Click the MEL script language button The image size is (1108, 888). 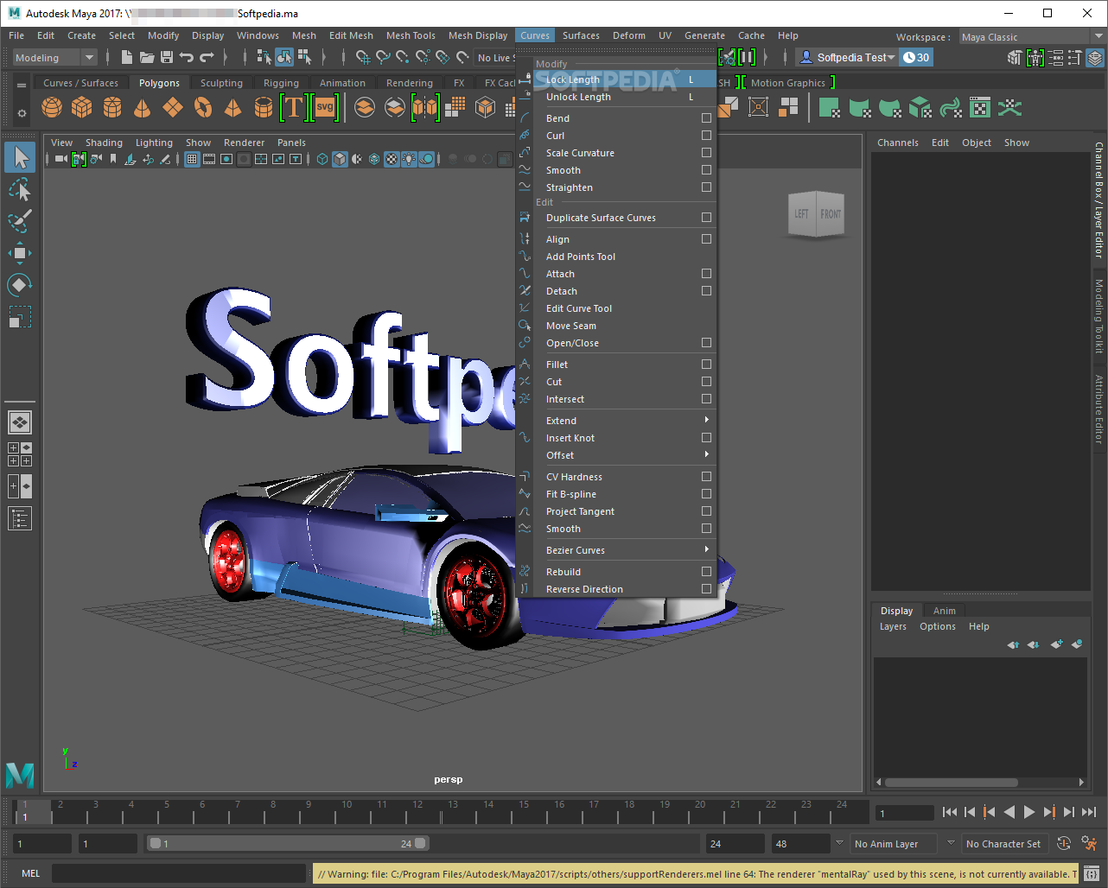[x=30, y=873]
